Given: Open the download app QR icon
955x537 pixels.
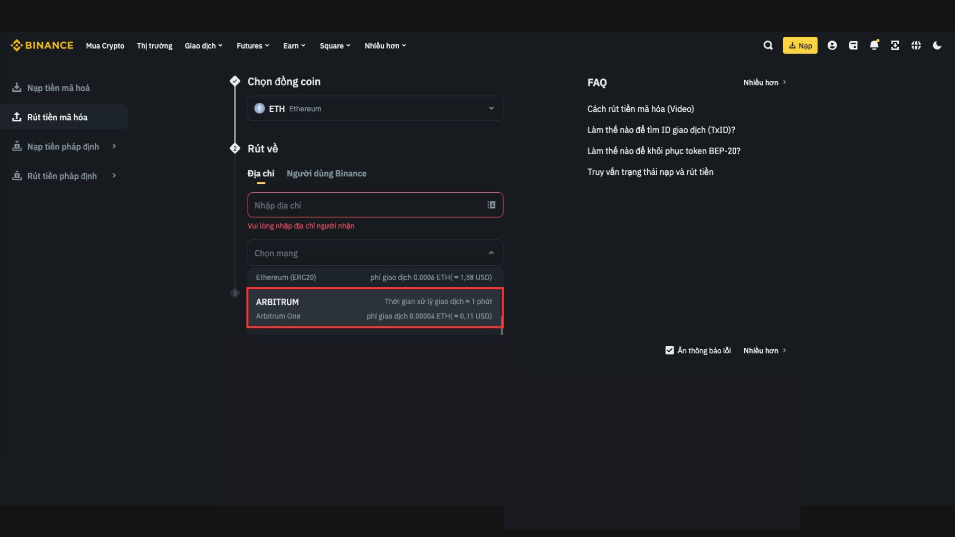Looking at the screenshot, I should click(895, 45).
